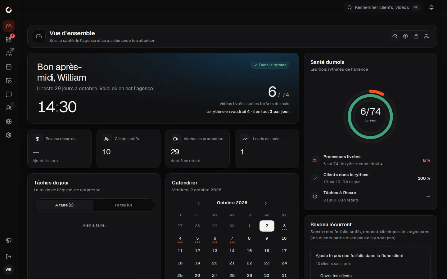Click the dollar icon on Revenu récurrent card
The width and height of the screenshot is (447, 279).
pyautogui.click(x=38, y=139)
